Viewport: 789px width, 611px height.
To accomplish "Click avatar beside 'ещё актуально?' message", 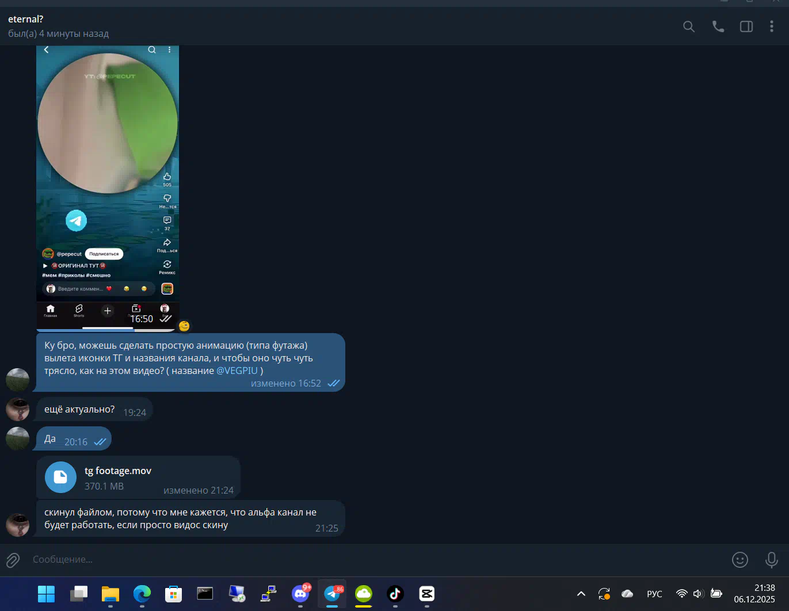I will 18,409.
